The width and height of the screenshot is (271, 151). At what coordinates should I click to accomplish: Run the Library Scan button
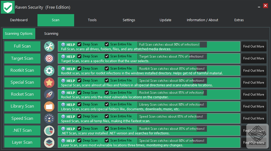(22, 106)
